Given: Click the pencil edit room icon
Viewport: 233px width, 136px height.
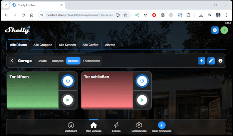Looking at the screenshot, I should [x=211, y=61].
